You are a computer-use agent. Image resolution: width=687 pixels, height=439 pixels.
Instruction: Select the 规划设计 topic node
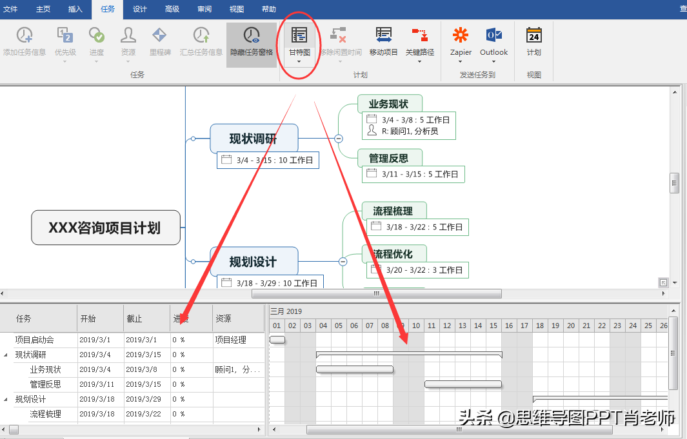(x=254, y=261)
